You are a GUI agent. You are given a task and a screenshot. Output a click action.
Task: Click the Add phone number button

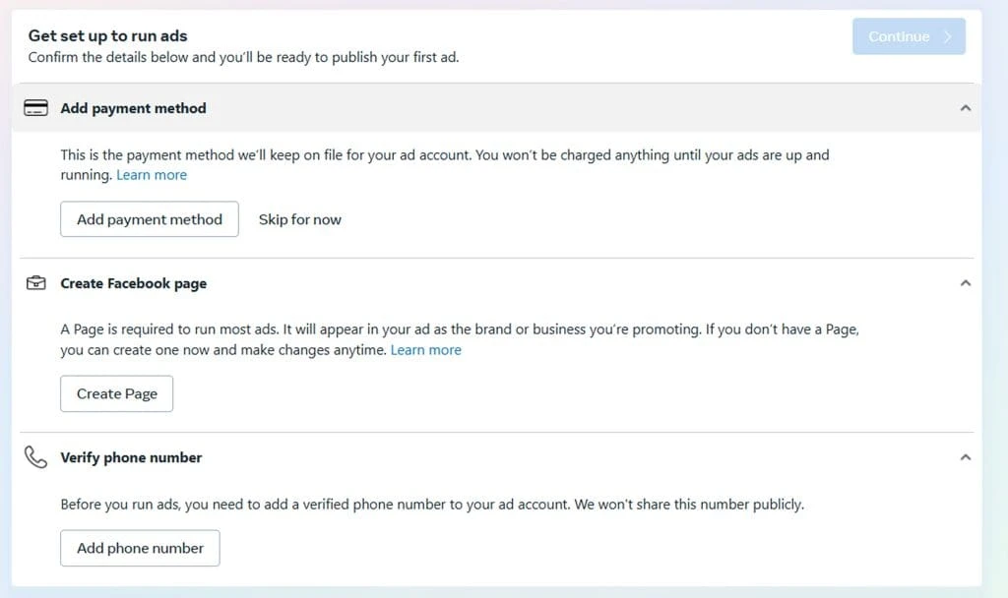(x=140, y=548)
